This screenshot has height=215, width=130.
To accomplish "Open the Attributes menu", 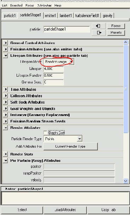I will tap(44, 5).
